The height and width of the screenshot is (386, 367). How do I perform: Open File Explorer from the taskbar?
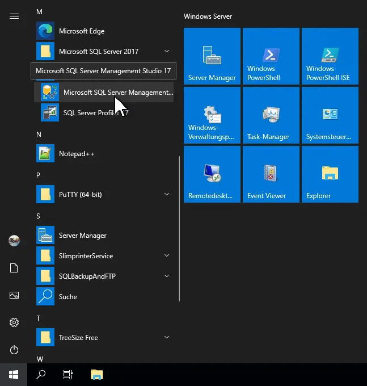click(x=96, y=375)
